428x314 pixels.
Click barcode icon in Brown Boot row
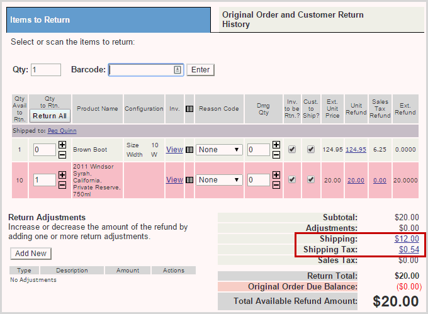(x=189, y=150)
